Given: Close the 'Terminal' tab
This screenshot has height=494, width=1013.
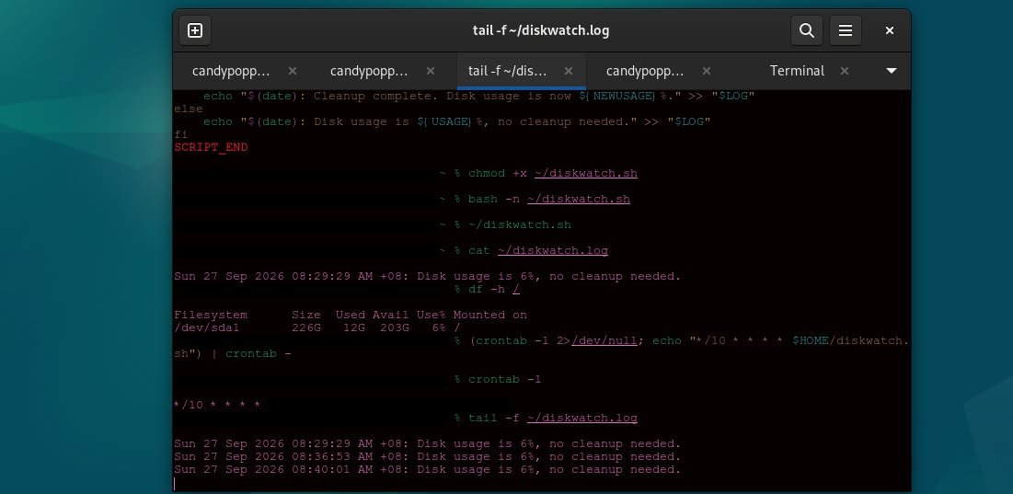Looking at the screenshot, I should (845, 71).
